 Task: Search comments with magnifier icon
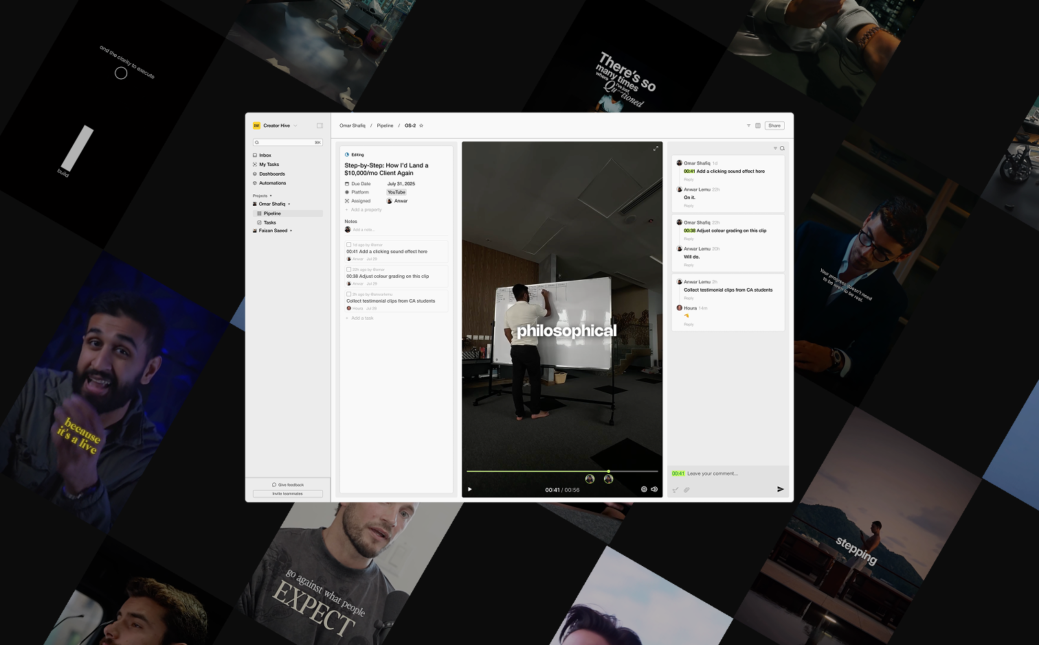(x=782, y=148)
